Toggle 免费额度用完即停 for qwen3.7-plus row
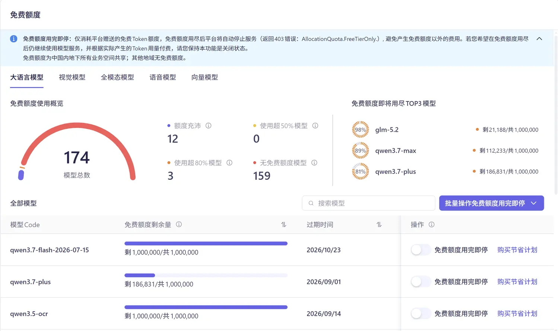This screenshot has height=331, width=558. [x=421, y=282]
